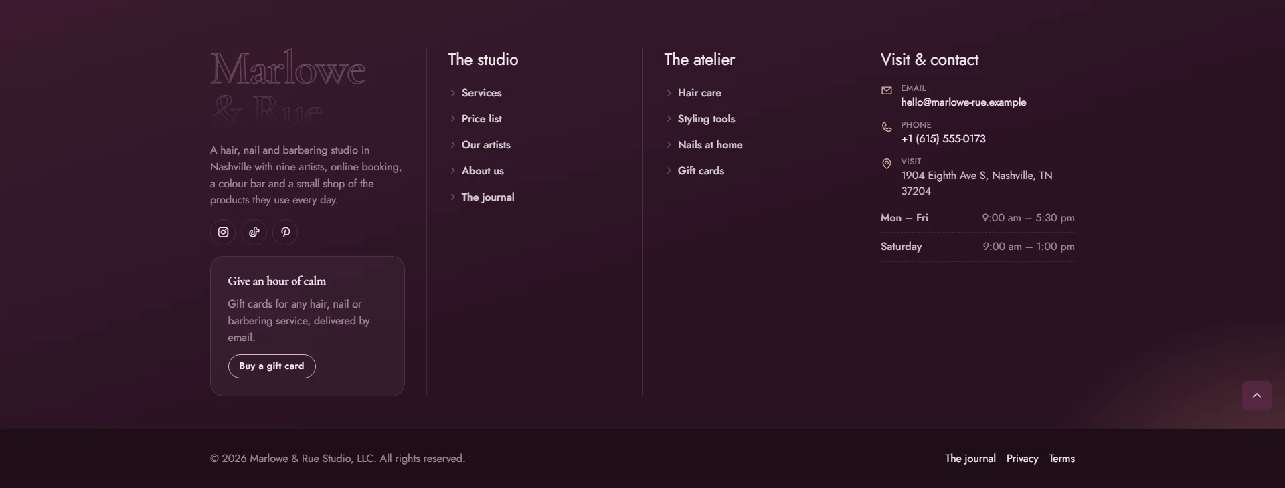
Task: Click the 'Visit & contact' heading
Action: [930, 59]
